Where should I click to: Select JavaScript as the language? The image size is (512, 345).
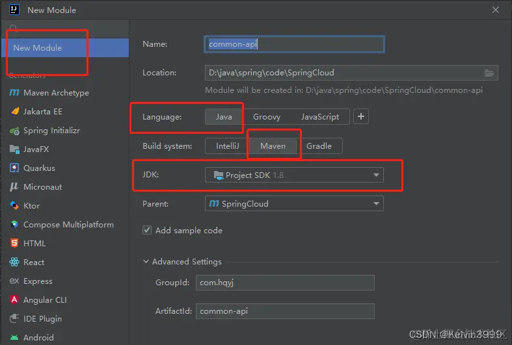pyautogui.click(x=319, y=117)
